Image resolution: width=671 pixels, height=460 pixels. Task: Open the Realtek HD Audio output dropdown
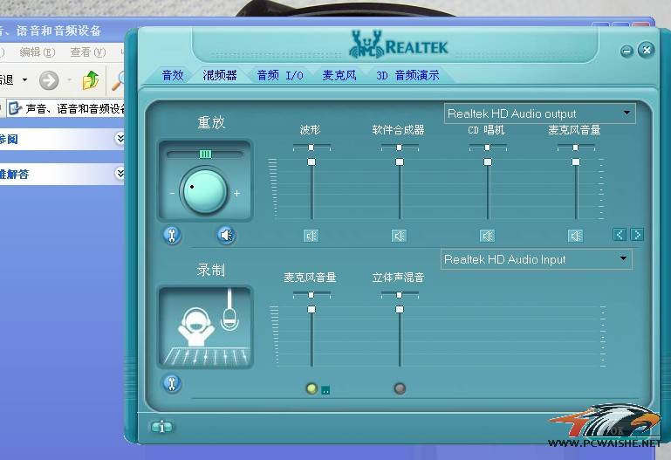[x=539, y=113]
